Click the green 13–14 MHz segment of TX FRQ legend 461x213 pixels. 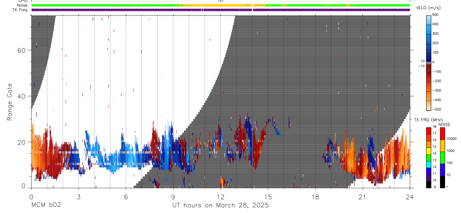[428, 158]
